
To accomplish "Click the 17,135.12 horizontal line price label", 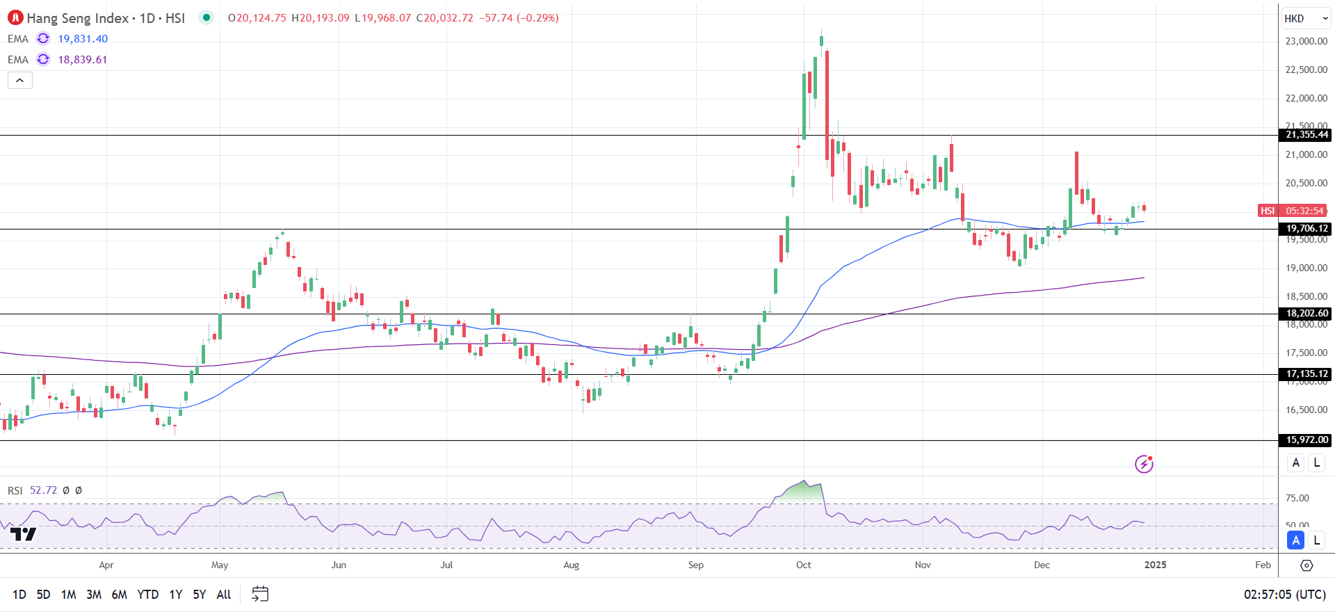I will point(1305,374).
